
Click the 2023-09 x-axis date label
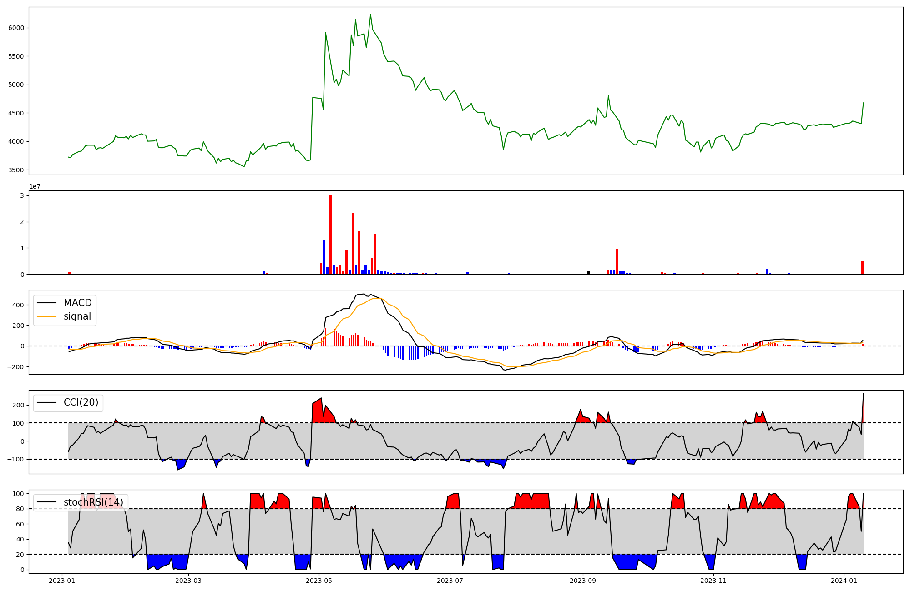582,581
